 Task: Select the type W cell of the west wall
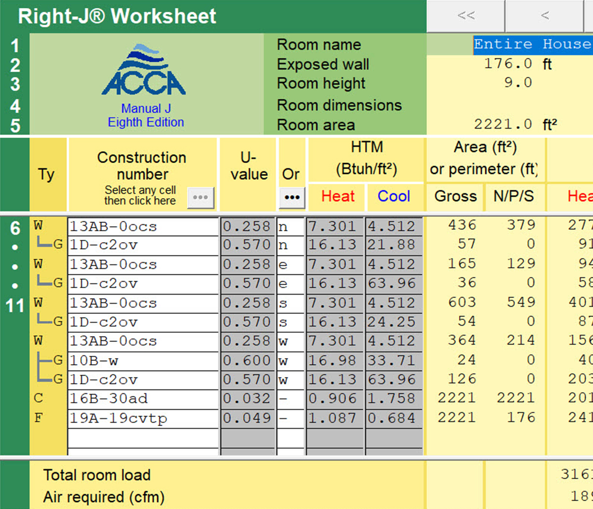(39, 341)
